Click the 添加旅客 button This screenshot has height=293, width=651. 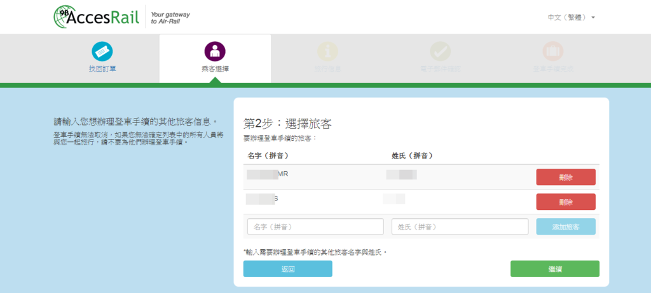565,226
